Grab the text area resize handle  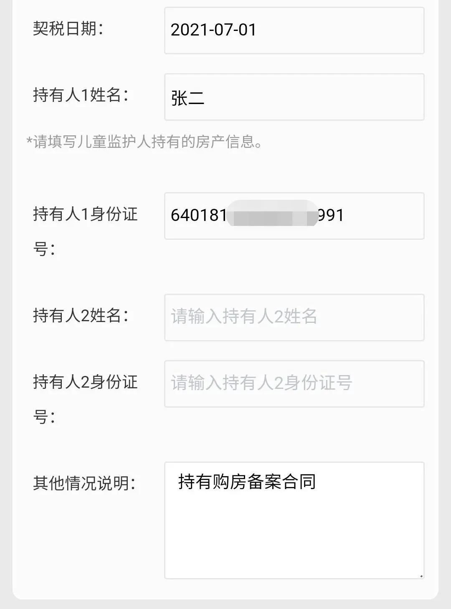coord(421,576)
